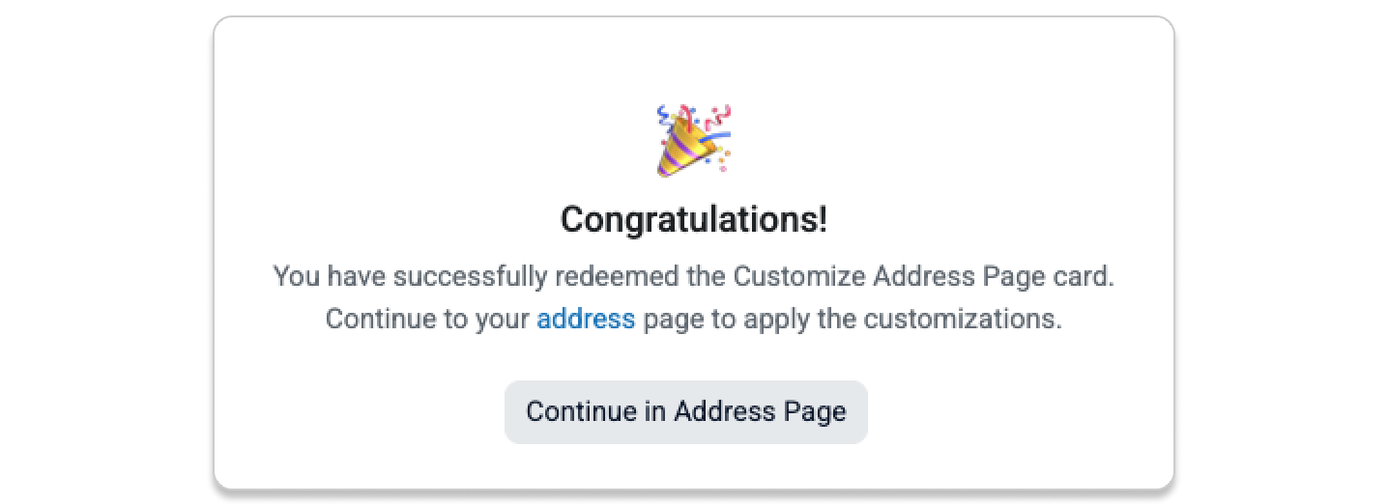Viewport: 1388px width, 504px height.
Task: Click the Congratulations! heading
Action: point(693,220)
